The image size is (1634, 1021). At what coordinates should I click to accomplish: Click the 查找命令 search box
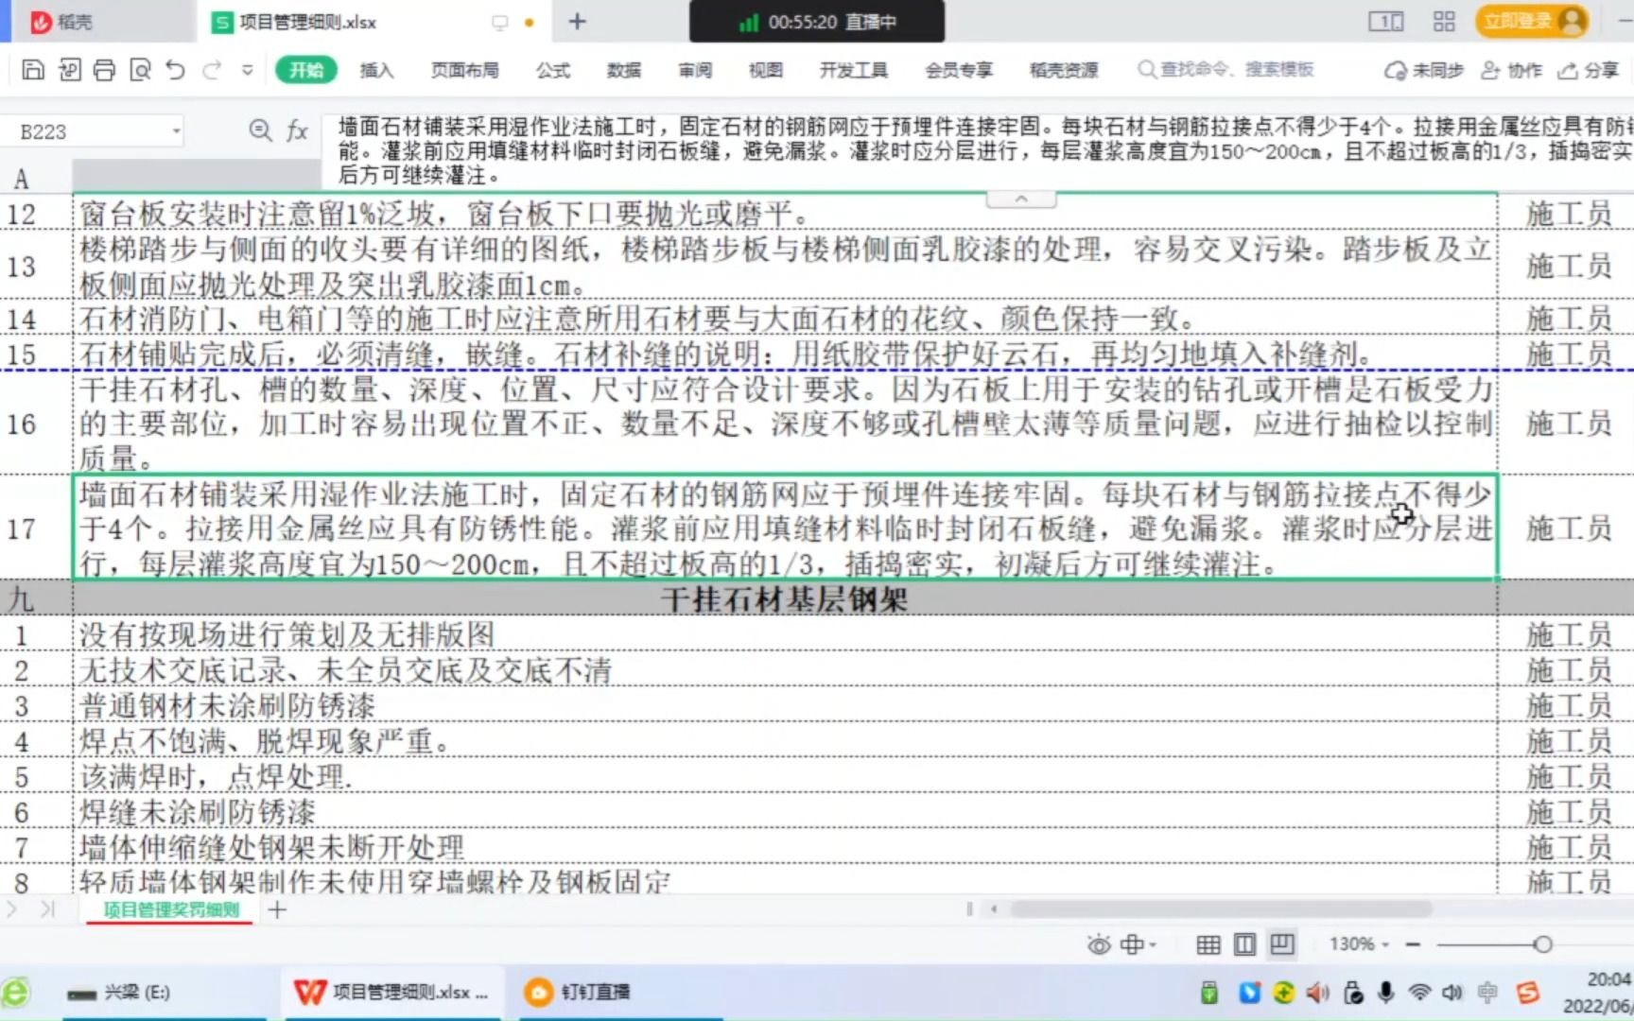(x=1226, y=69)
